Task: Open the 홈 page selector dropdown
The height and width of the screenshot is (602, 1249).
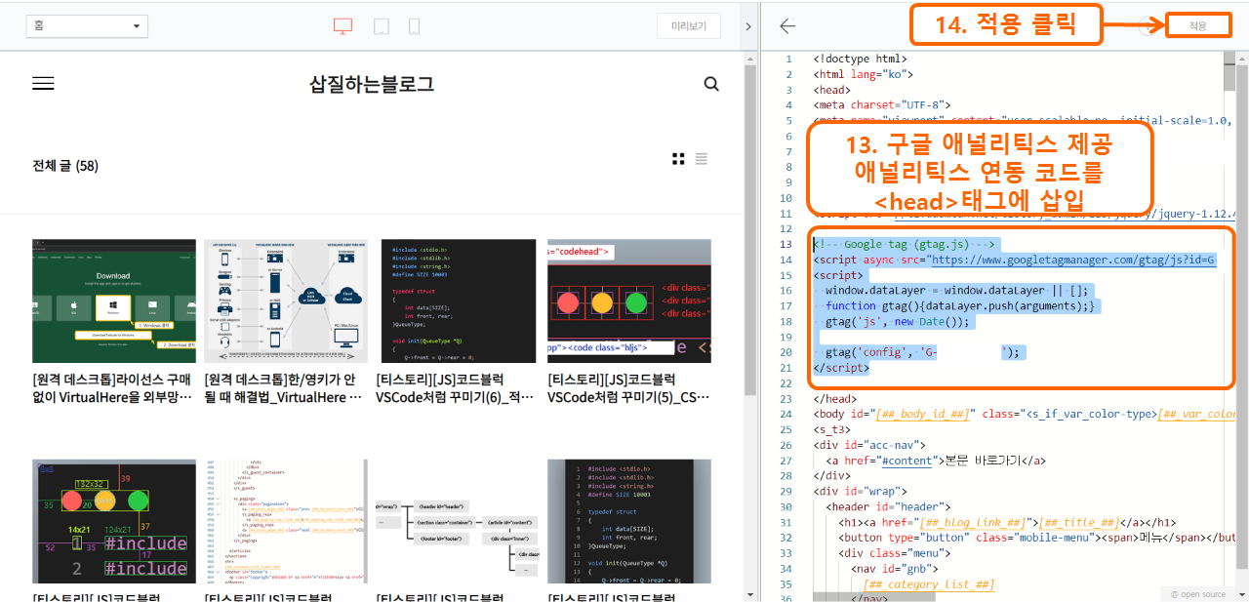Action: tap(86, 26)
